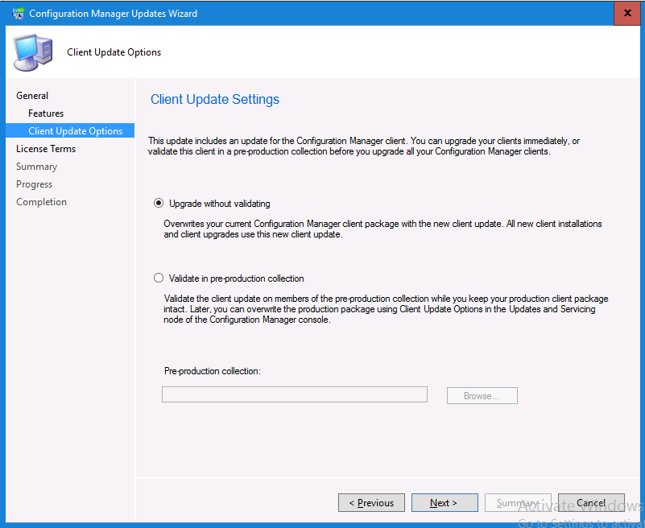645x528 pixels.
Task: Select the Summary step in sidebar
Action: click(x=36, y=167)
